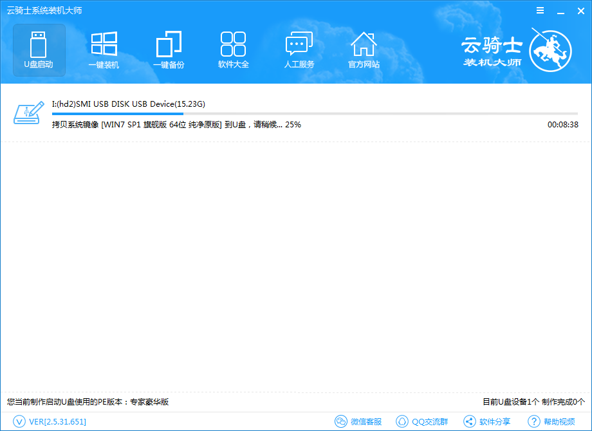Click the PE版本 专家豪华版 status text
This screenshot has width=592, height=431.
pyautogui.click(x=88, y=402)
